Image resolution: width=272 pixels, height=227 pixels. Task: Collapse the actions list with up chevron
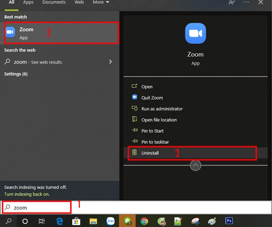pyautogui.click(x=195, y=166)
